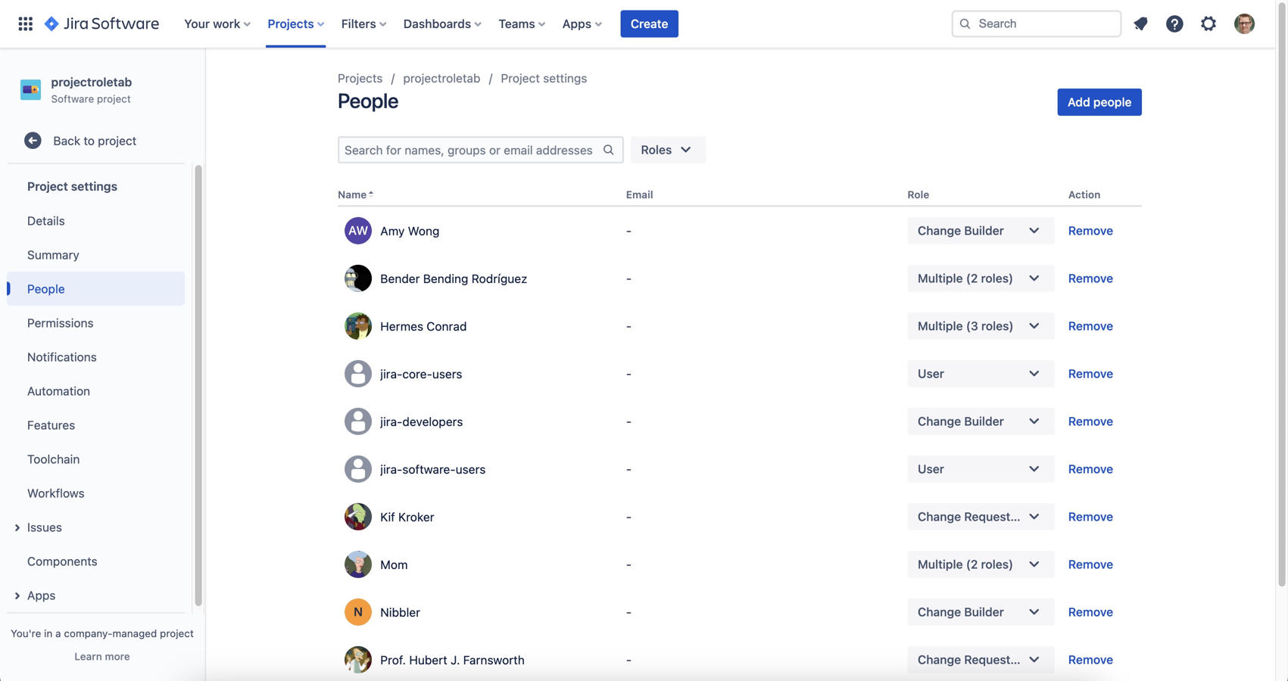Viewport: 1288px width, 681px height.
Task: Open the Your work menu
Action: pyautogui.click(x=217, y=23)
